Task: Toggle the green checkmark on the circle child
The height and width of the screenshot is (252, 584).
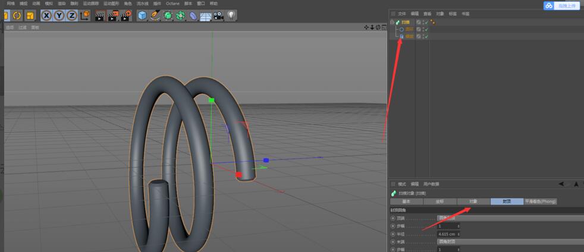Action: tap(426, 29)
